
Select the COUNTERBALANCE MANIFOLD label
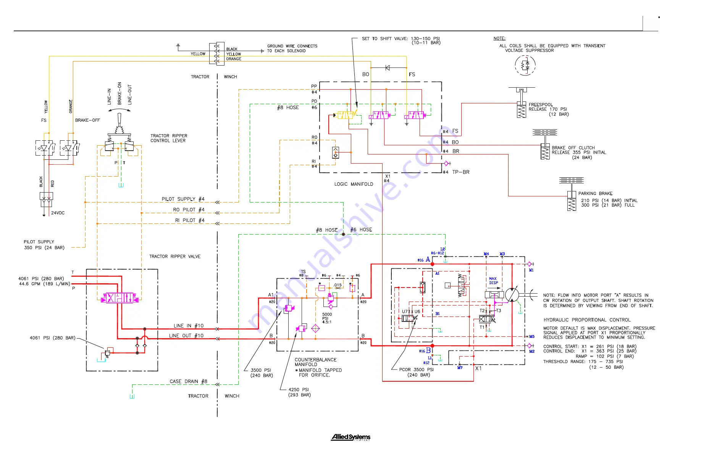pyautogui.click(x=316, y=362)
